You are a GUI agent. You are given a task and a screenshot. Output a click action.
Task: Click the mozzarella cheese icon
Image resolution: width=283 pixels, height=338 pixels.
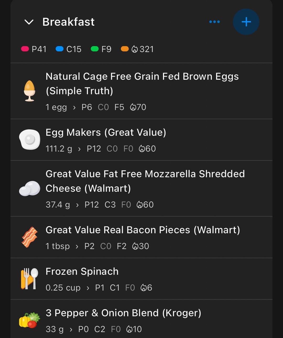(29, 188)
